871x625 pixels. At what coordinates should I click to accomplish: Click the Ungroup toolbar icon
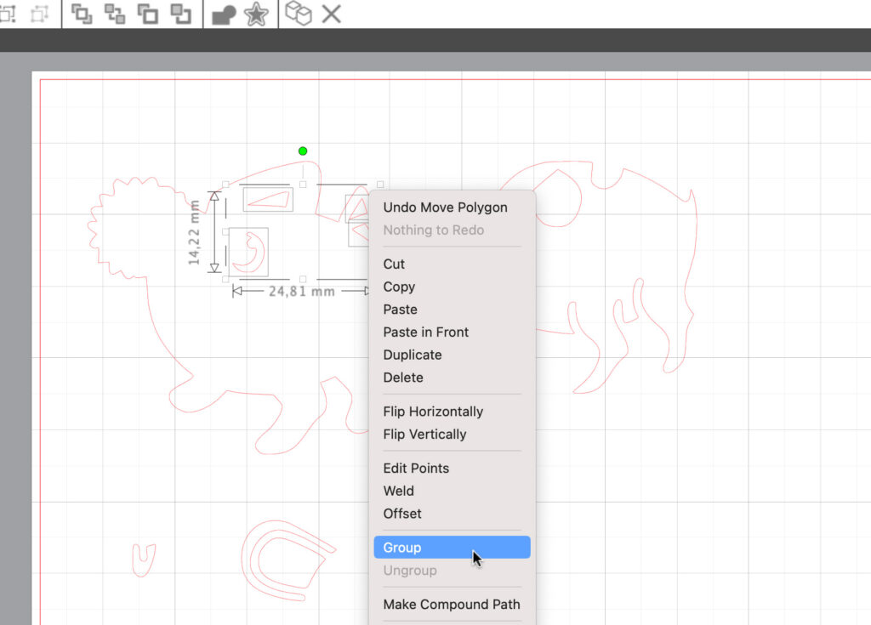point(112,14)
